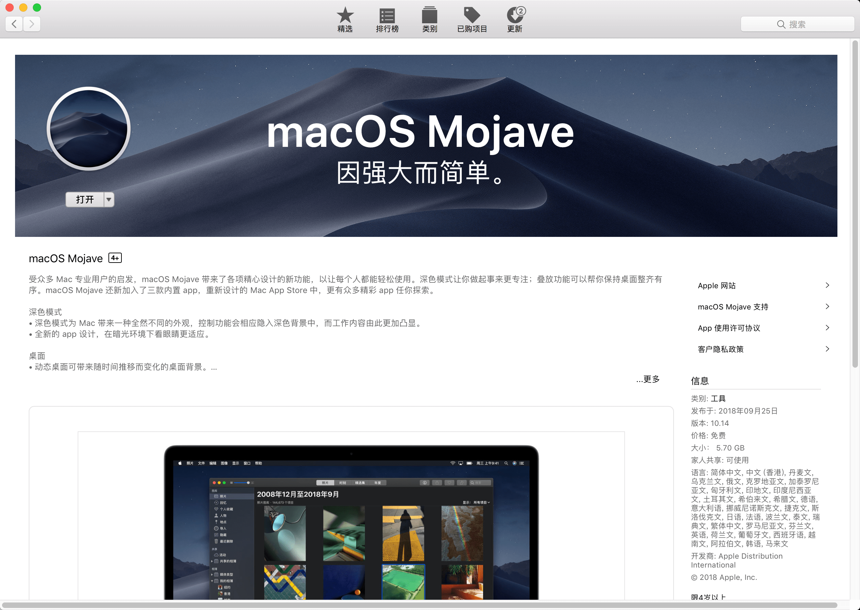Open the 类别 categories icon
This screenshot has width=860, height=610.
[x=429, y=16]
